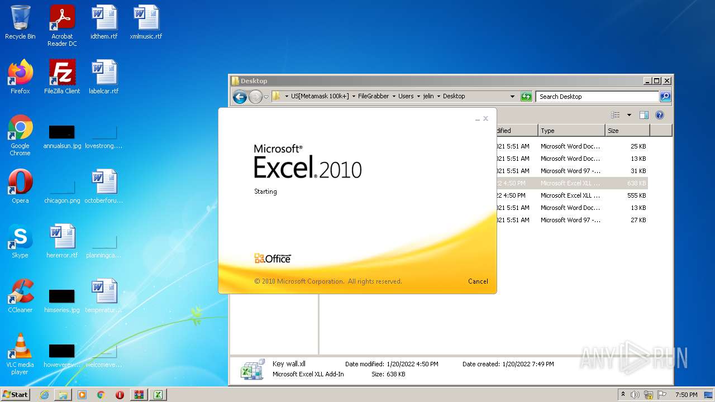
Task: Launch Google Chrome desktop shortcut
Action: (20, 135)
